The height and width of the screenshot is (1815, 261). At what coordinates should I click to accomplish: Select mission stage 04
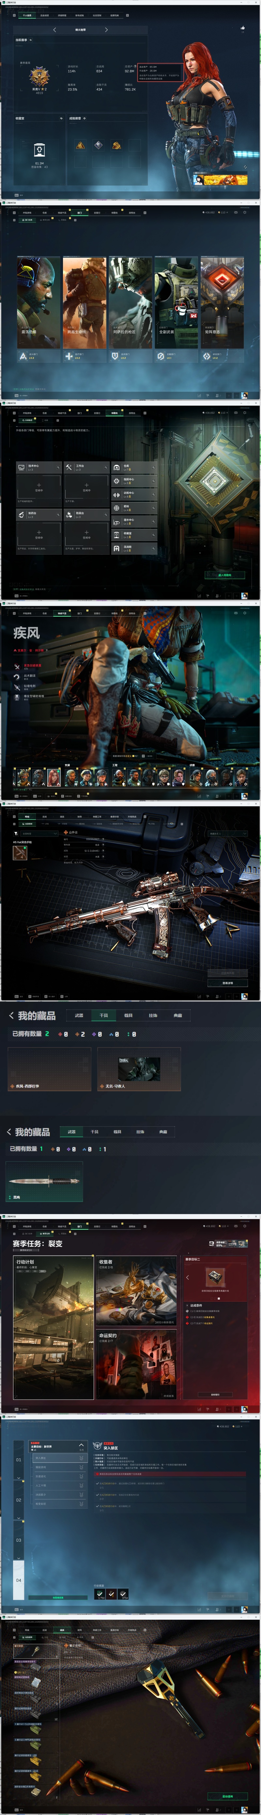tap(19, 1580)
